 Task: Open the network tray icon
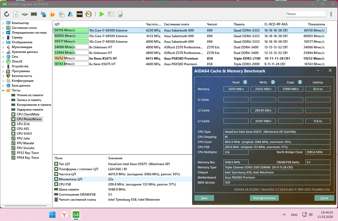click(304, 215)
